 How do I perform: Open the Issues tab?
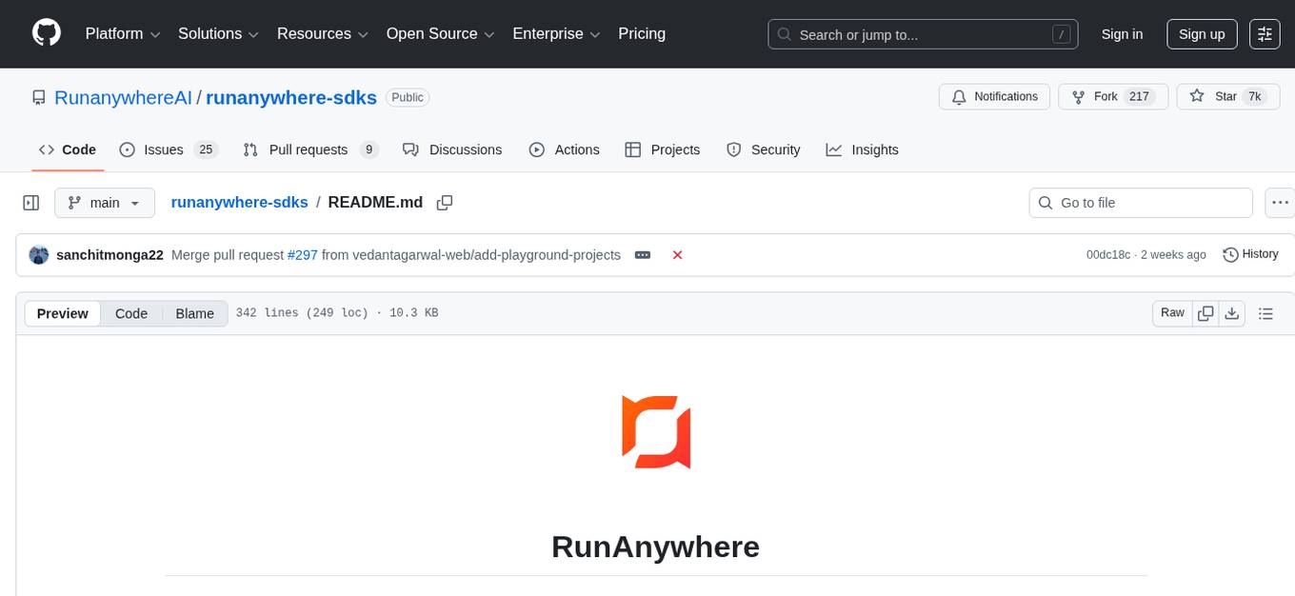pyautogui.click(x=163, y=149)
